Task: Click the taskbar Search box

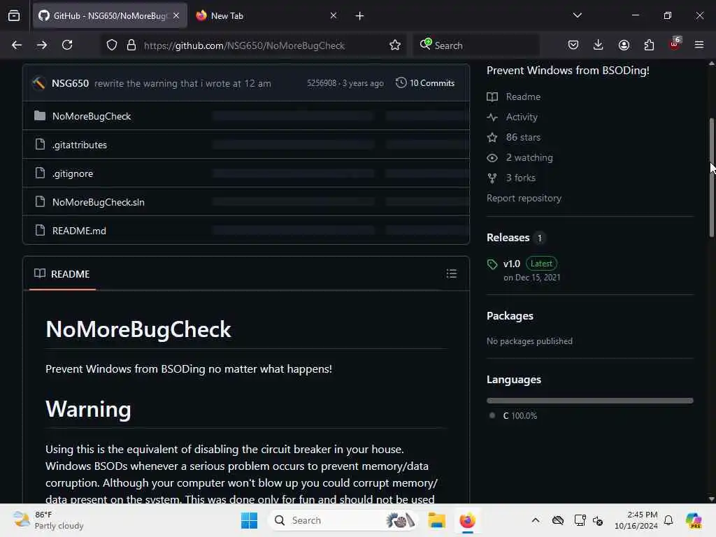Action: pyautogui.click(x=343, y=520)
